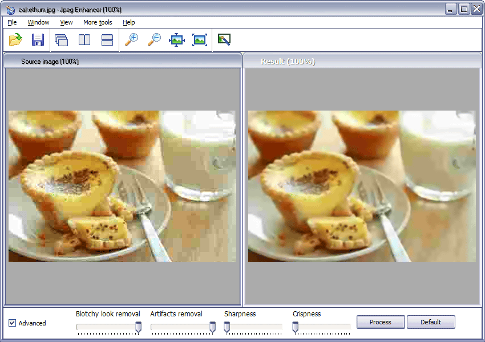485x342 pixels.
Task: Click the Sharpness slider handle
Action: pos(227,327)
